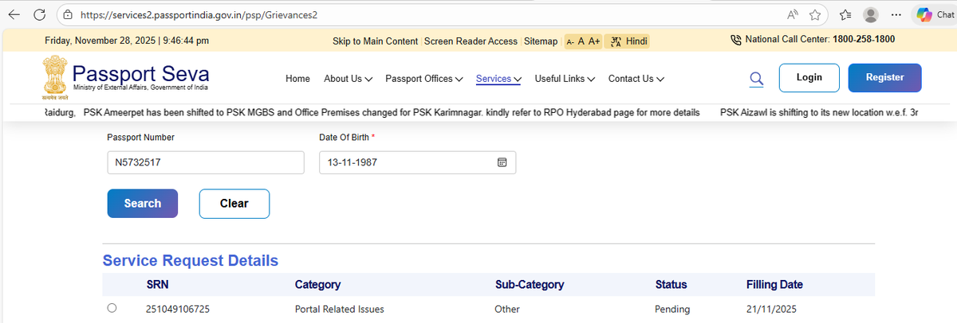Image resolution: width=957 pixels, height=323 pixels.
Task: Click the Clear button
Action: (234, 204)
